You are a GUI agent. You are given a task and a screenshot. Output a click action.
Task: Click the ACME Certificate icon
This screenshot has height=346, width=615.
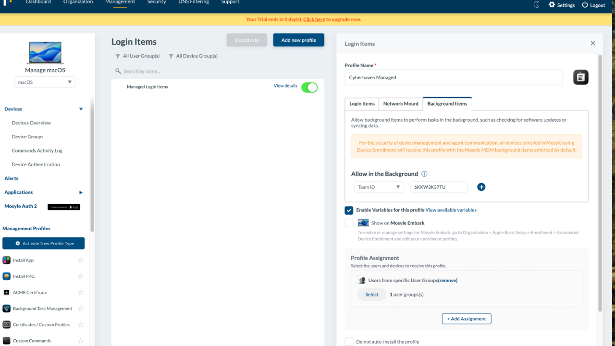pos(6,292)
